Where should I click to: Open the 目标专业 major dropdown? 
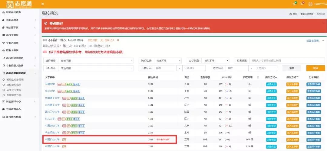95,68
